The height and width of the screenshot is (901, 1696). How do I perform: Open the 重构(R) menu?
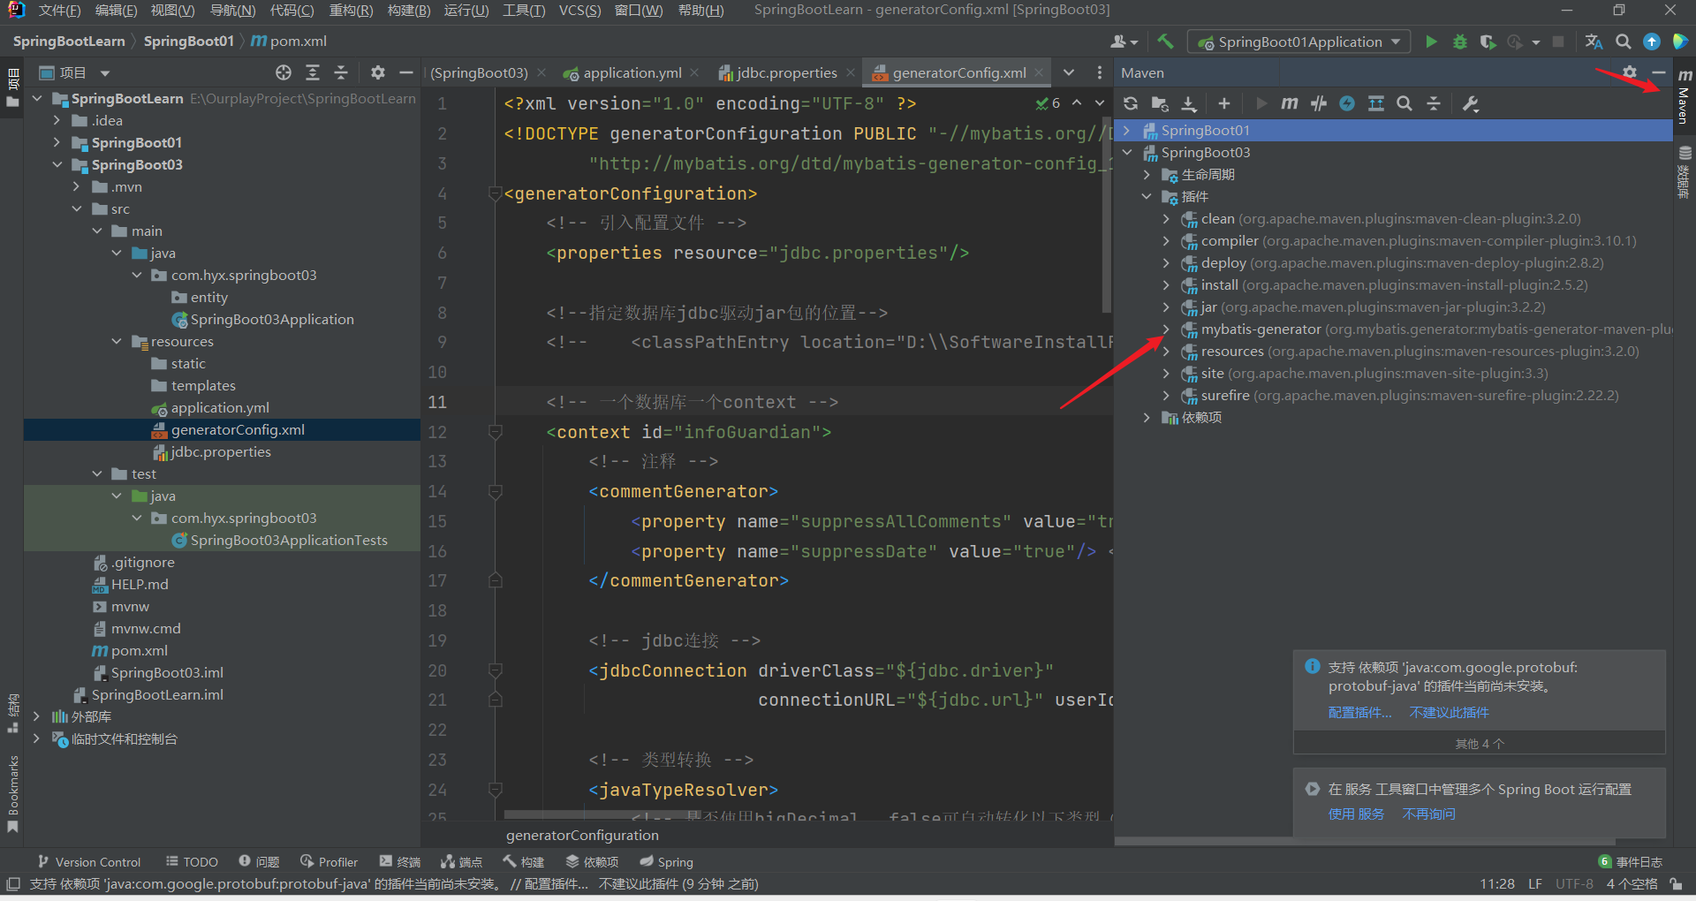tap(351, 11)
